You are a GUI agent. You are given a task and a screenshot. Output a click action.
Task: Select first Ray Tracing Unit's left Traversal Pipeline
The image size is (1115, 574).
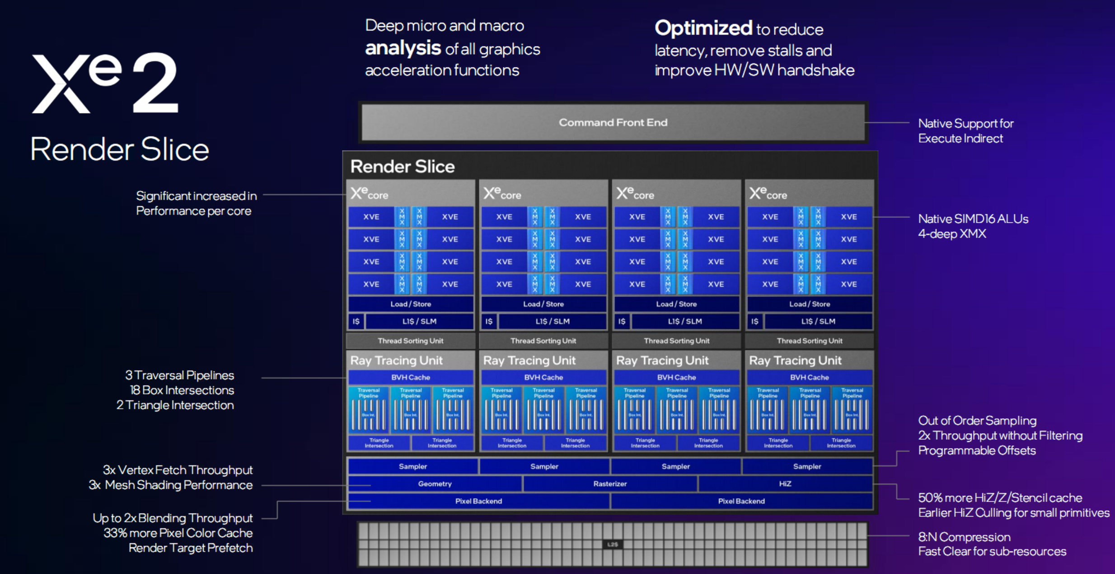point(369,409)
